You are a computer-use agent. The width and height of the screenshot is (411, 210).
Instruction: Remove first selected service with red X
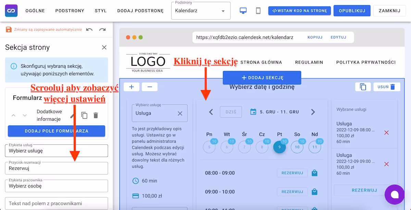[x=386, y=133]
